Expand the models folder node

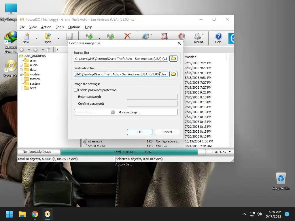point(21,74)
